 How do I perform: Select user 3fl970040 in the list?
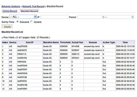22,62
